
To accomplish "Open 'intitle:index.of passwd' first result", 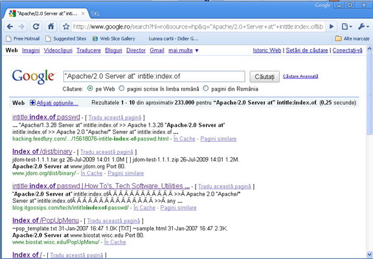I will pyautogui.click(x=46, y=117).
